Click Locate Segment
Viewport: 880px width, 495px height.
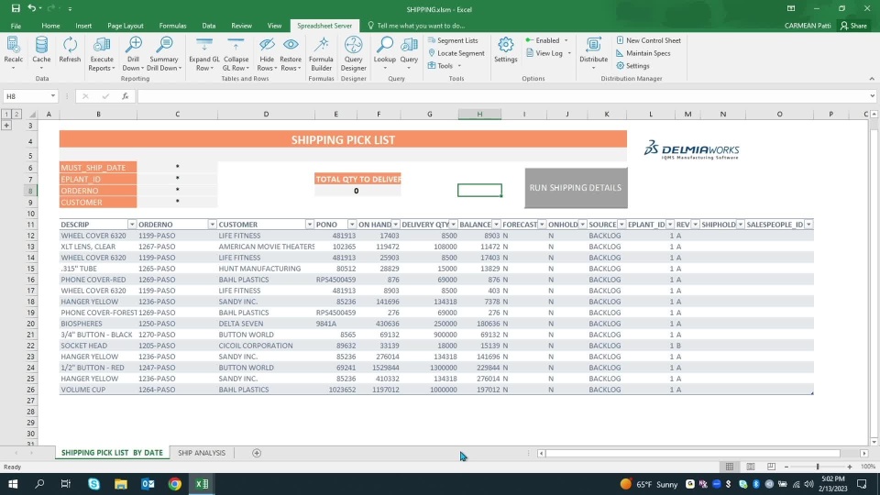pyautogui.click(x=456, y=53)
